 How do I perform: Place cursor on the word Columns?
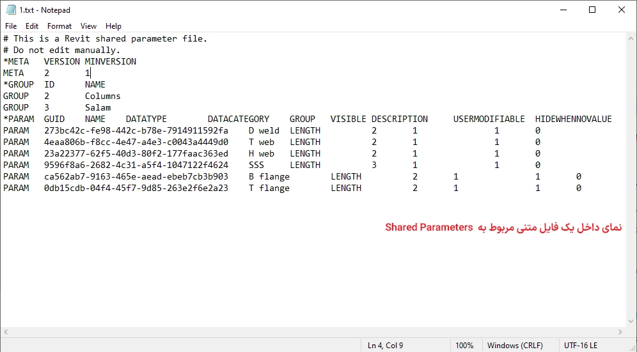tap(102, 96)
